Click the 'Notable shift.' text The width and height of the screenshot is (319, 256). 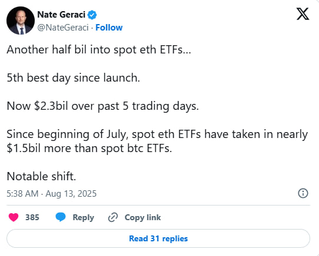[41, 176]
